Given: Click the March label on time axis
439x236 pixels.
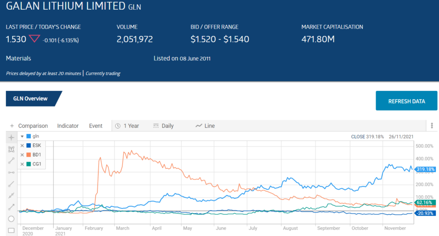Looking at the screenshot, I should pyautogui.click(x=123, y=228).
